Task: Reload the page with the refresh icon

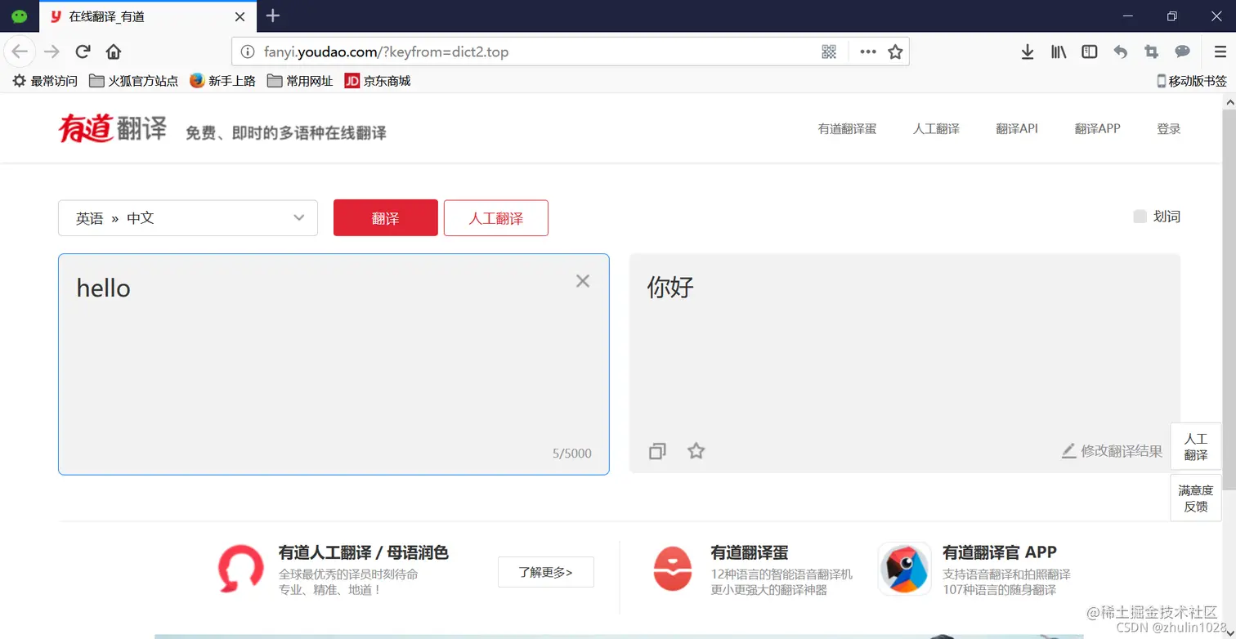Action: (x=83, y=51)
